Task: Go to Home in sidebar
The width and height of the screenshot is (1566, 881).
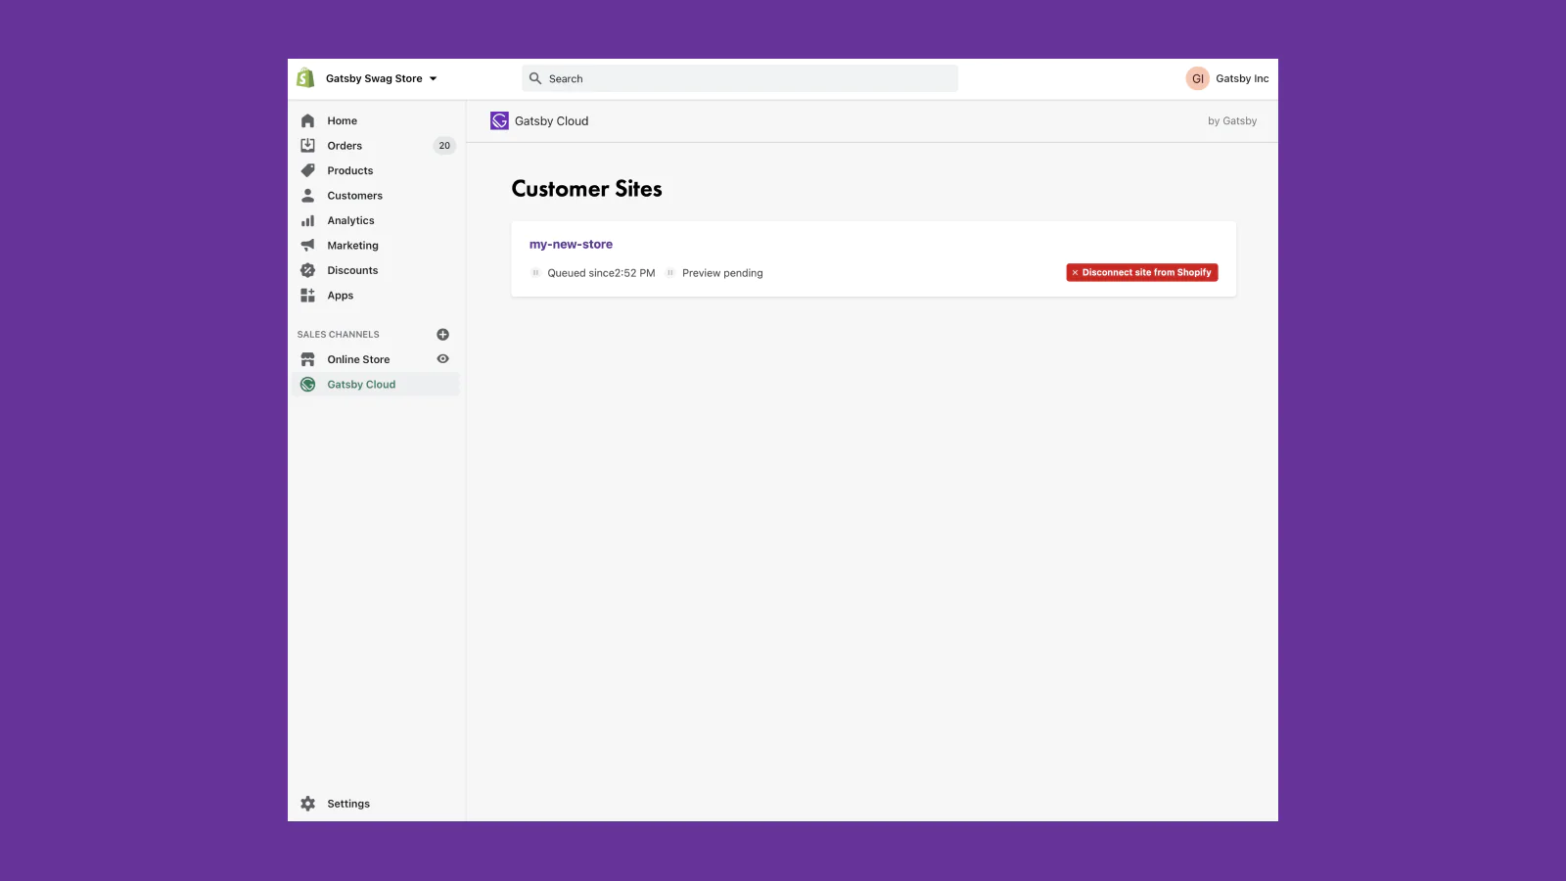Action: [x=342, y=120]
